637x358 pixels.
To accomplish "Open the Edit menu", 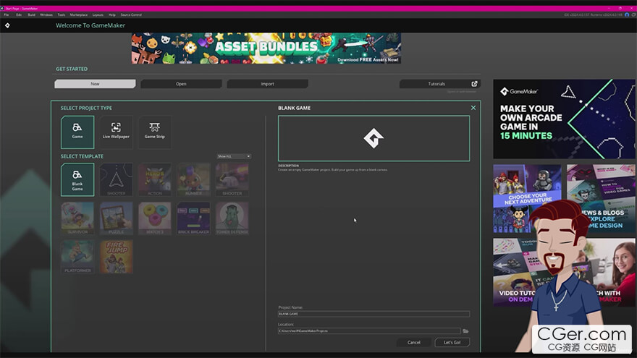I will pyautogui.click(x=19, y=14).
